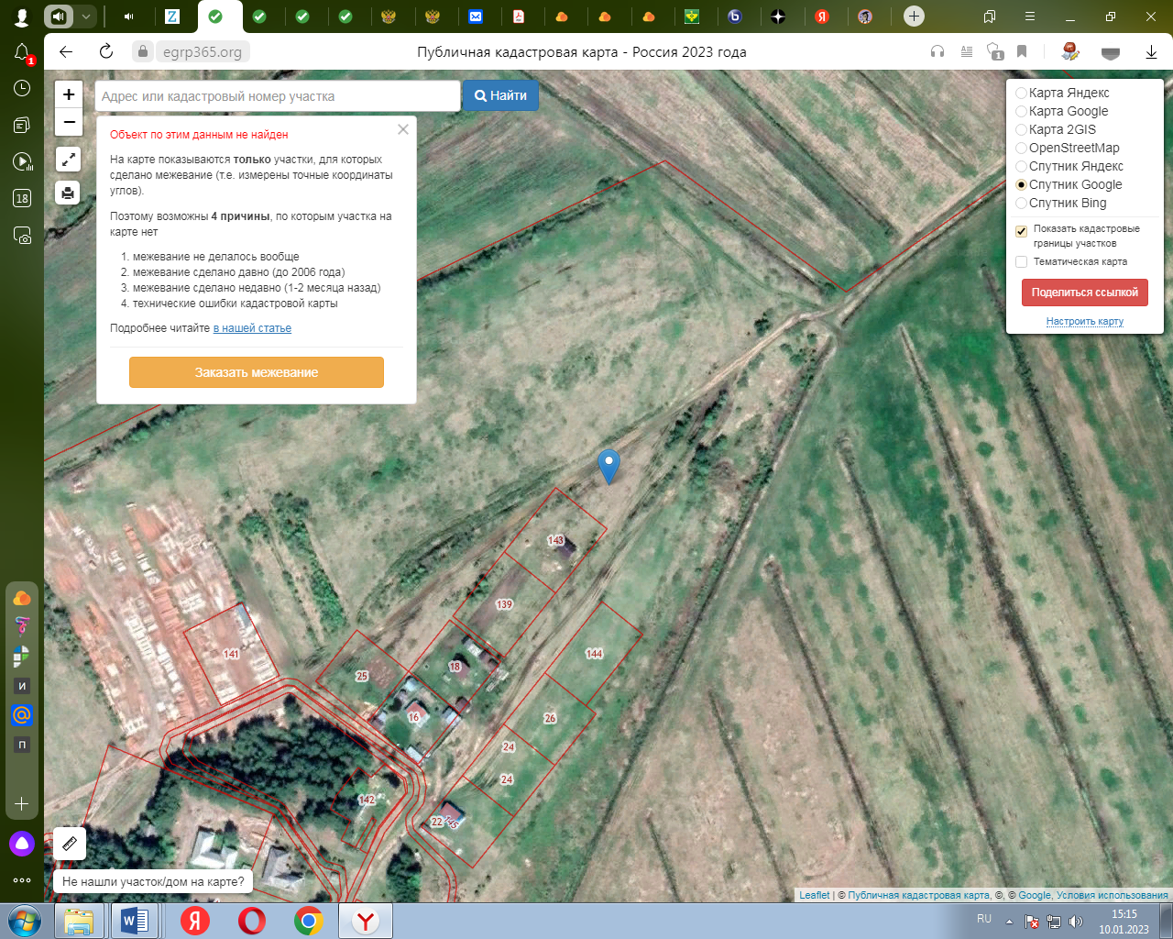Open the three-dots sidebar menu
The width and height of the screenshot is (1173, 939).
[x=22, y=880]
